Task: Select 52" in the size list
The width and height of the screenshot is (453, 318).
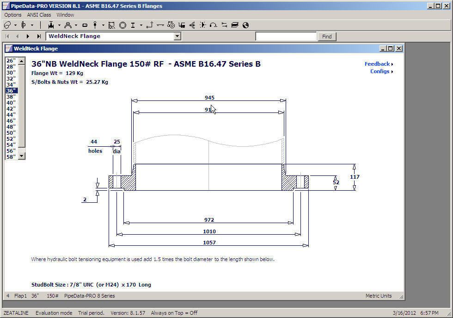Action: (11, 139)
